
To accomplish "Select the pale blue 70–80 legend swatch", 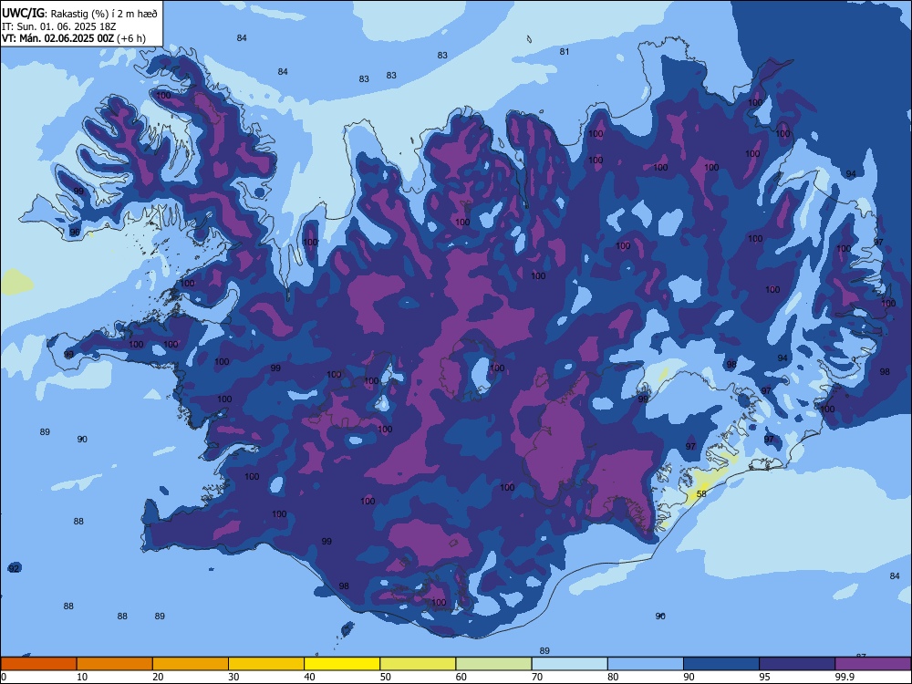I will pyautogui.click(x=570, y=664).
